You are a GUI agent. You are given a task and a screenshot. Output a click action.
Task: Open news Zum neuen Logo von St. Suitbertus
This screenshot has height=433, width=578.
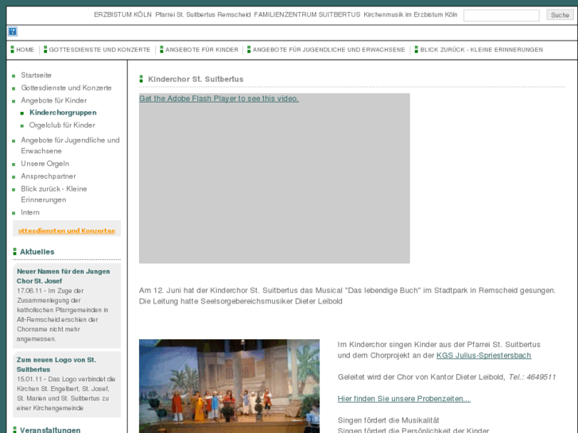point(56,365)
